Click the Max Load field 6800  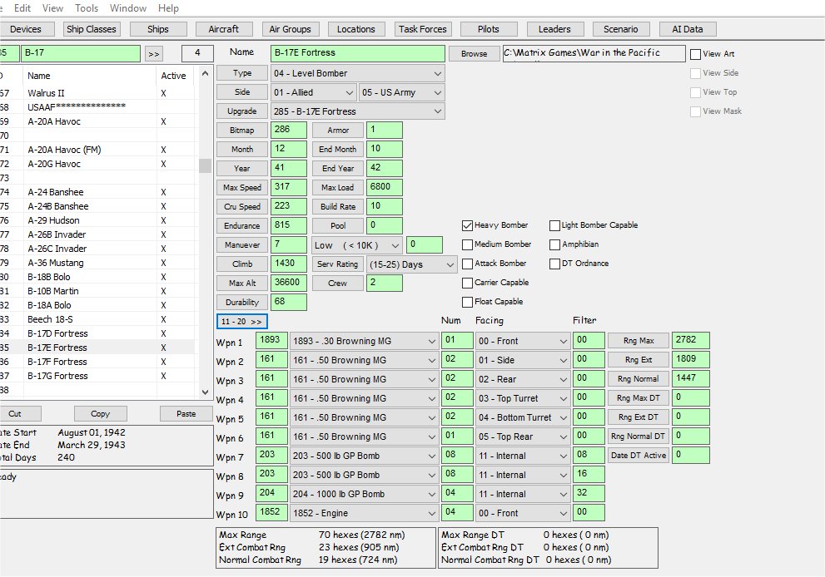coord(385,187)
